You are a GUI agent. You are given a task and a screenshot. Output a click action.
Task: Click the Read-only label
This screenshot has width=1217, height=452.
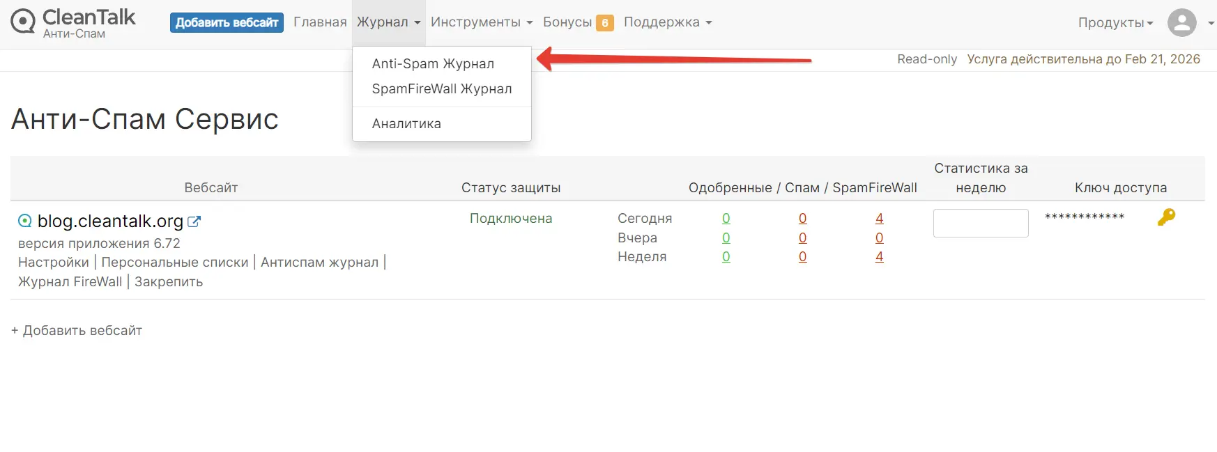click(x=927, y=59)
